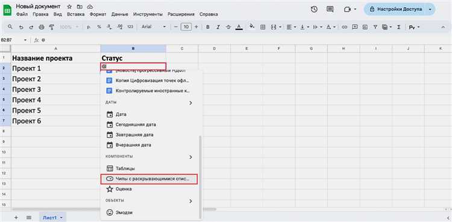Screen dimensions: 452x222
Task: Toggle bold formatting
Action: click(x=207, y=27)
